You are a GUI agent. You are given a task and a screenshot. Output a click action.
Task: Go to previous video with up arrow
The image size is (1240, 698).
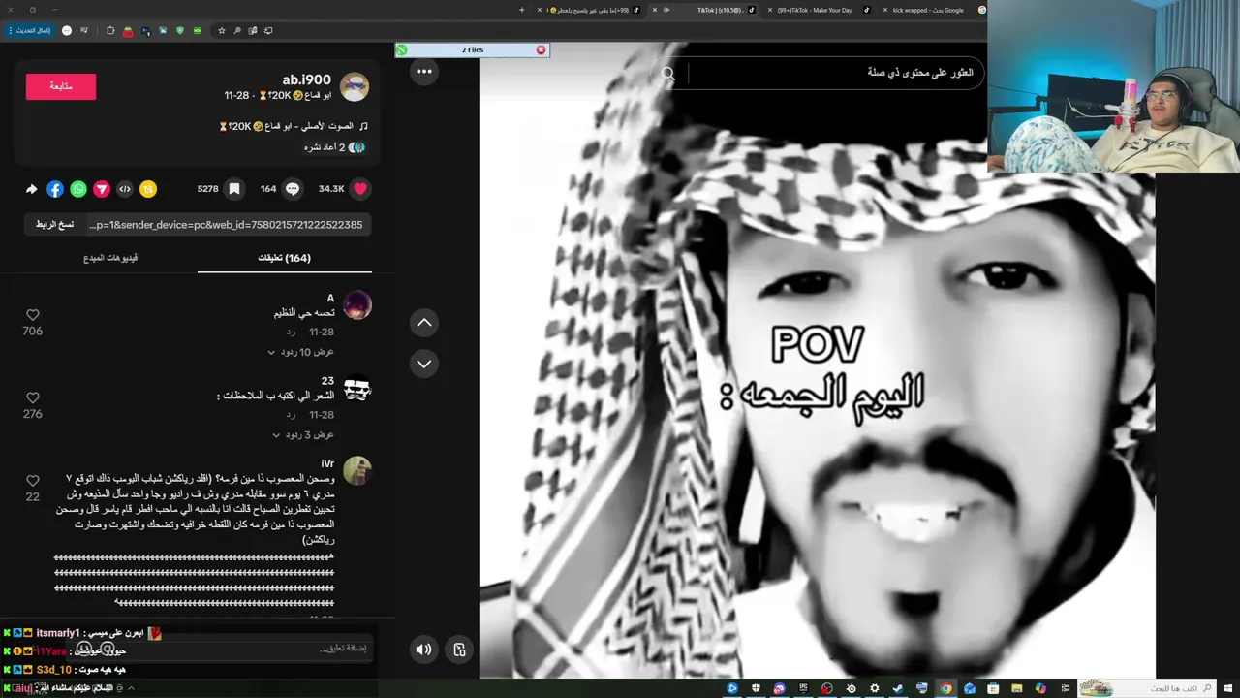tap(424, 323)
